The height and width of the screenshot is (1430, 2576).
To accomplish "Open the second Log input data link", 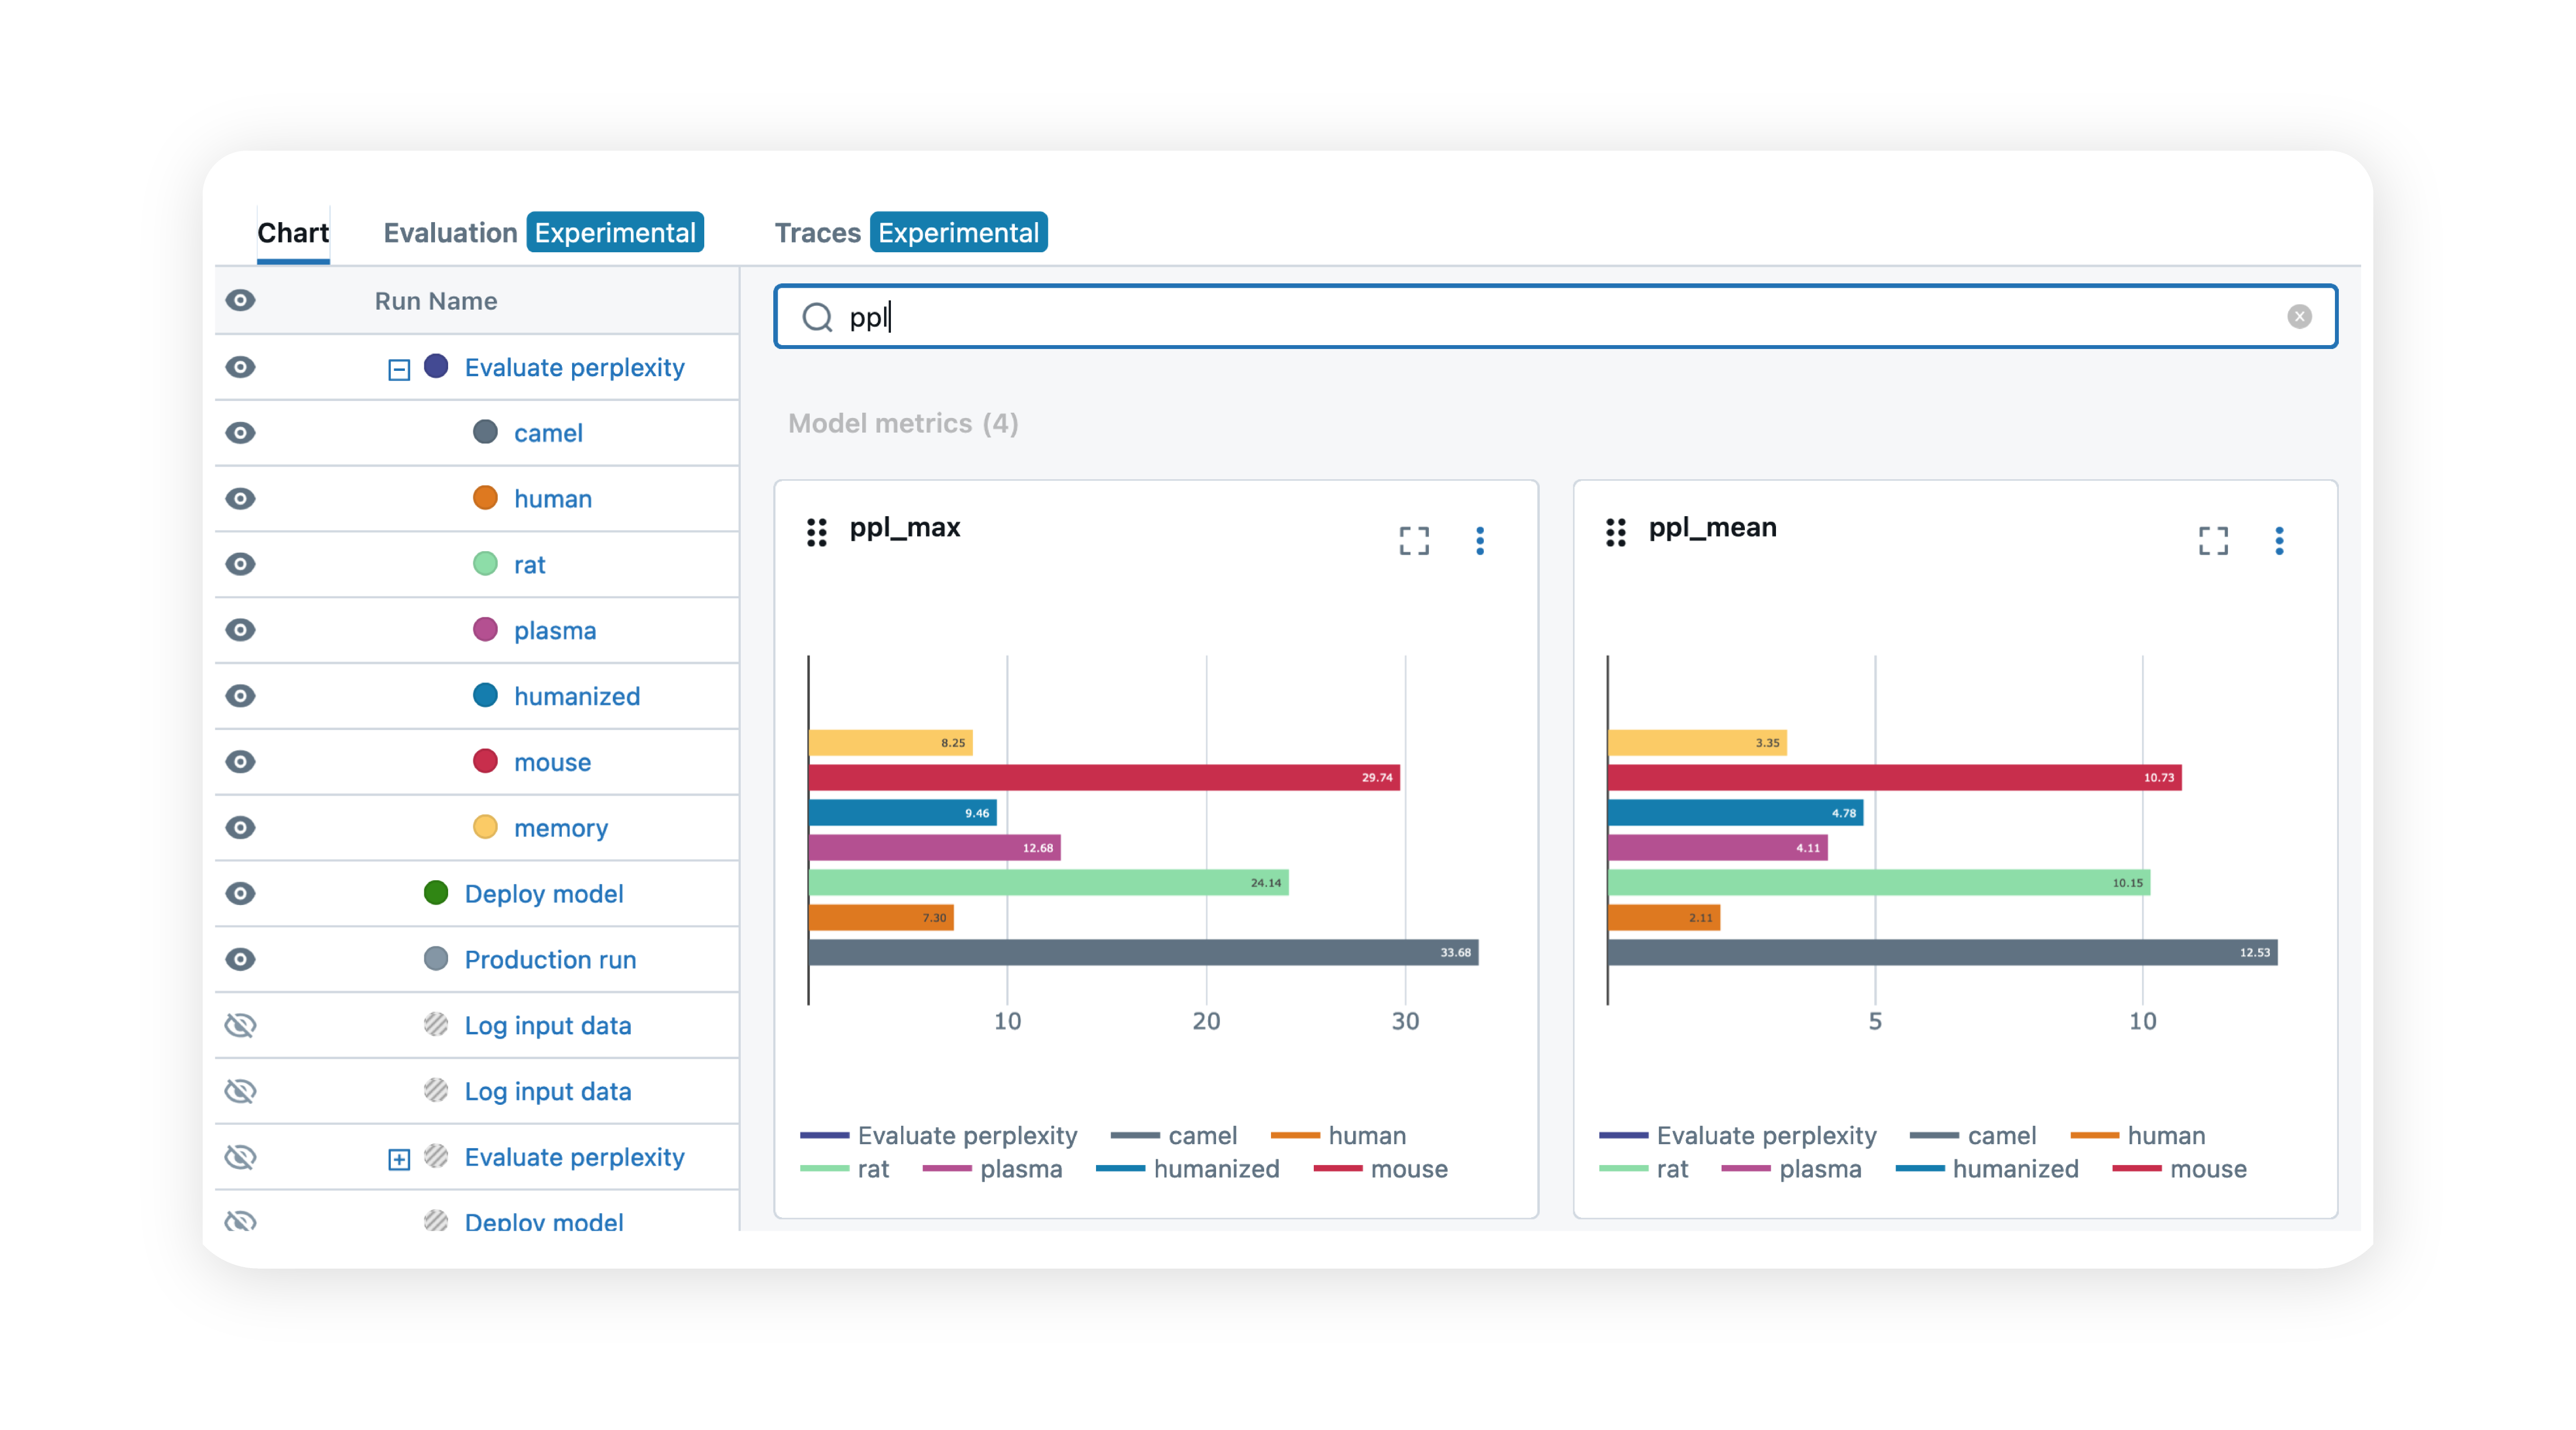I will tap(548, 1091).
